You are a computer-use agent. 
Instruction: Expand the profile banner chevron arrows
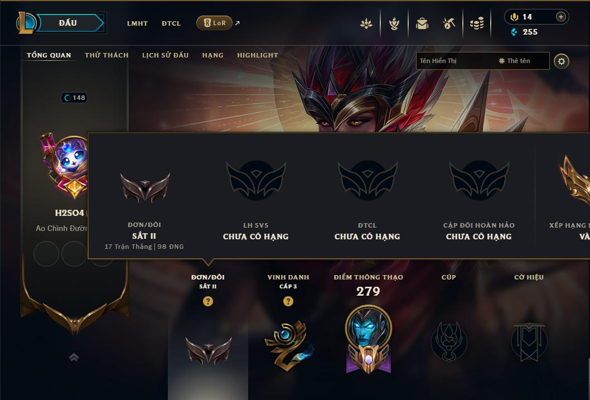[74, 357]
